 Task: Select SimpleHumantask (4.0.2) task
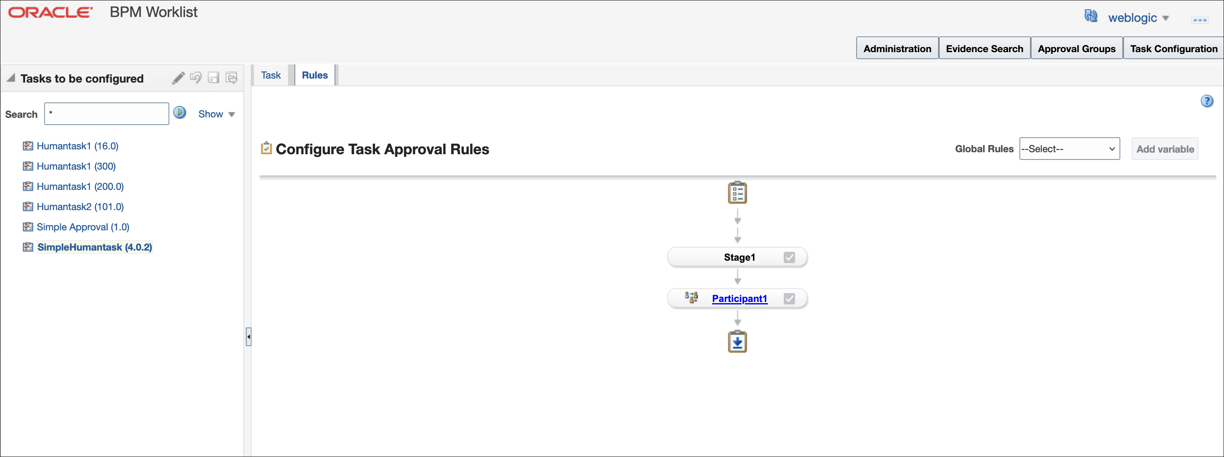[x=95, y=247]
